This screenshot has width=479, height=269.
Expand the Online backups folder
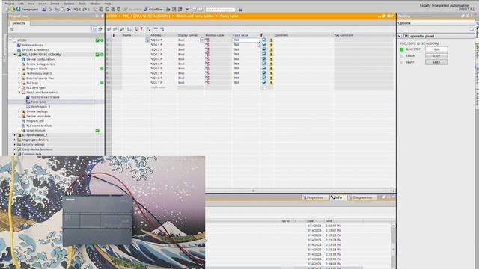coord(19,111)
